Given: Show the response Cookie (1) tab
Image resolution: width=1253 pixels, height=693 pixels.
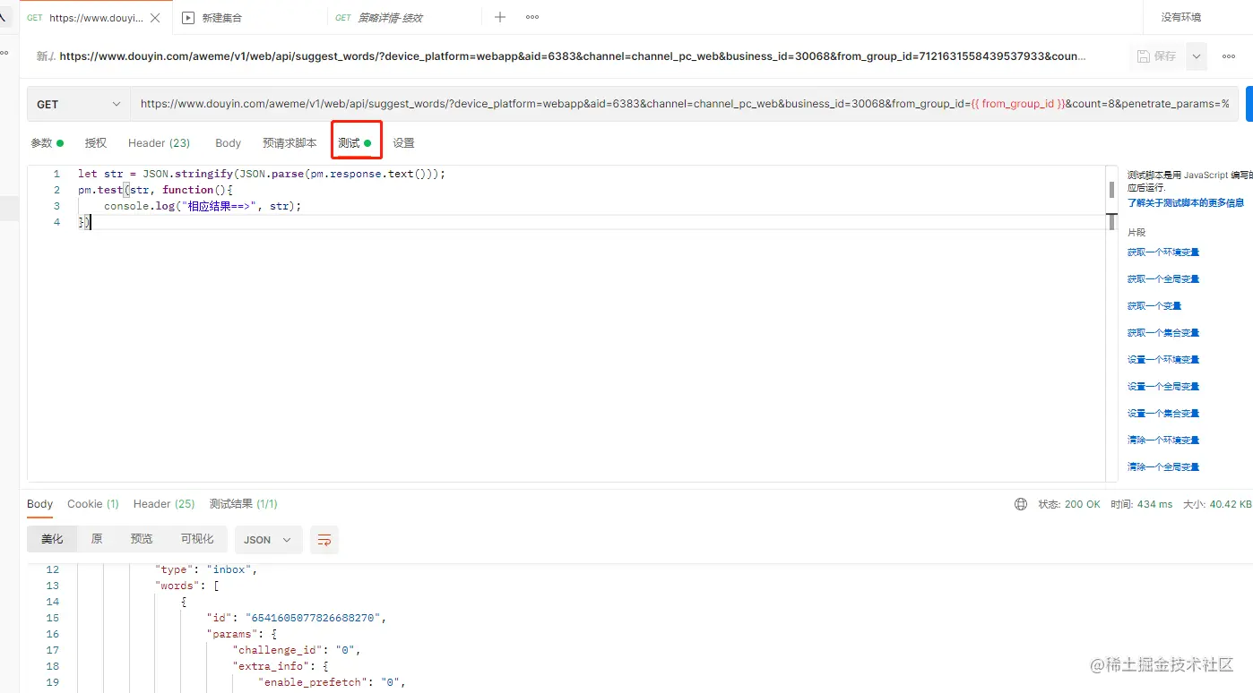Looking at the screenshot, I should click(x=93, y=504).
